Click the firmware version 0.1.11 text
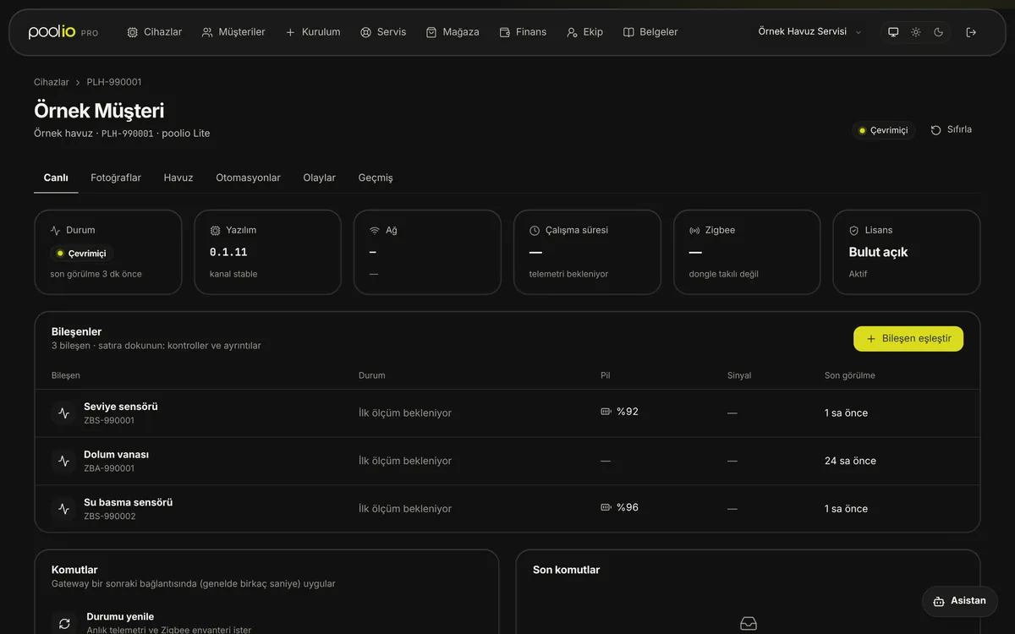 [228, 252]
